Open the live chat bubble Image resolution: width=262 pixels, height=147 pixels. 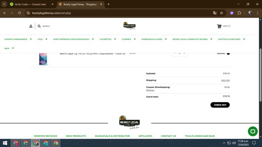click(253, 131)
